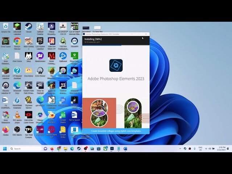Open the ENG US language switcher
232x174 pixels.
pos(200,149)
